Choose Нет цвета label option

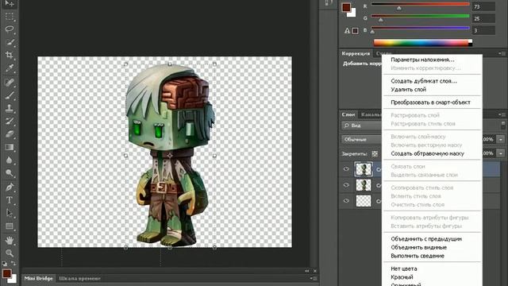pyautogui.click(x=404, y=269)
